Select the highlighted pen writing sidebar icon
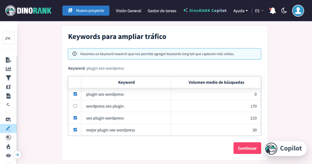 point(8,129)
